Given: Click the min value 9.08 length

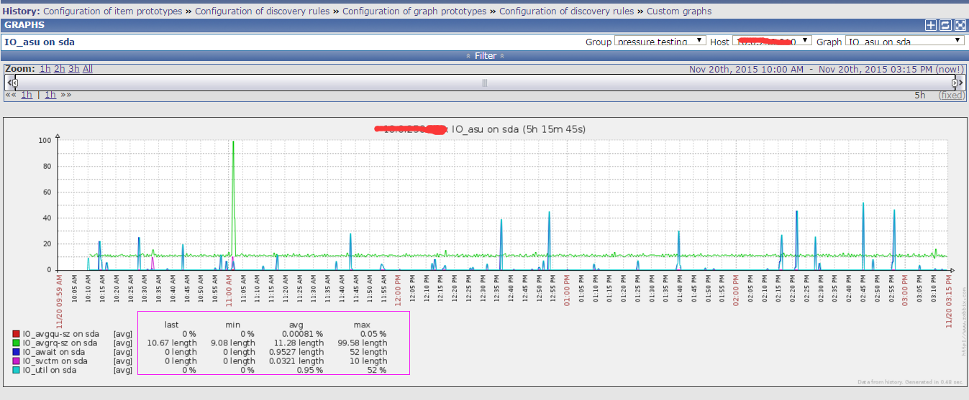Looking at the screenshot, I should pyautogui.click(x=234, y=343).
